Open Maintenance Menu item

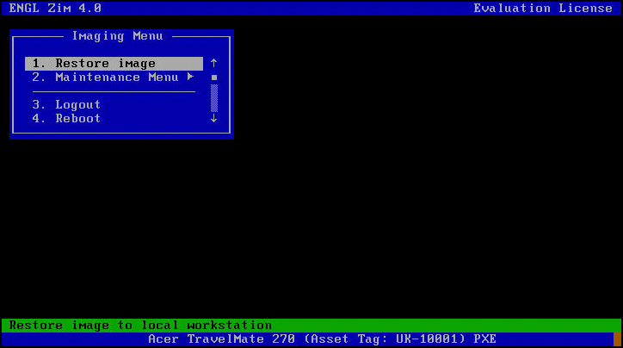pos(114,78)
